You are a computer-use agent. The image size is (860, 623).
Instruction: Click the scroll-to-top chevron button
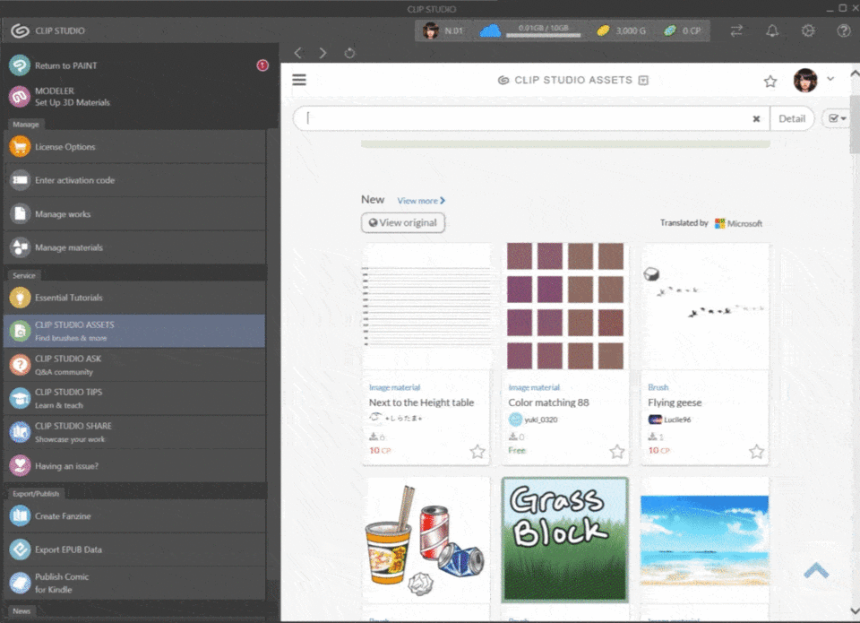pyautogui.click(x=816, y=570)
